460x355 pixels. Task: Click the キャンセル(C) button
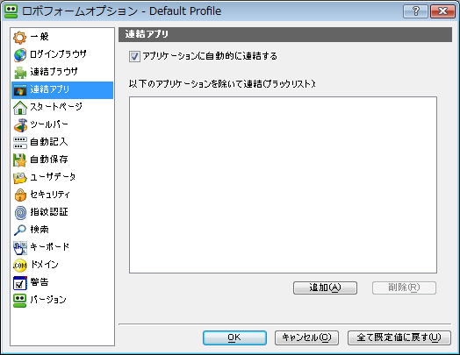click(x=306, y=338)
